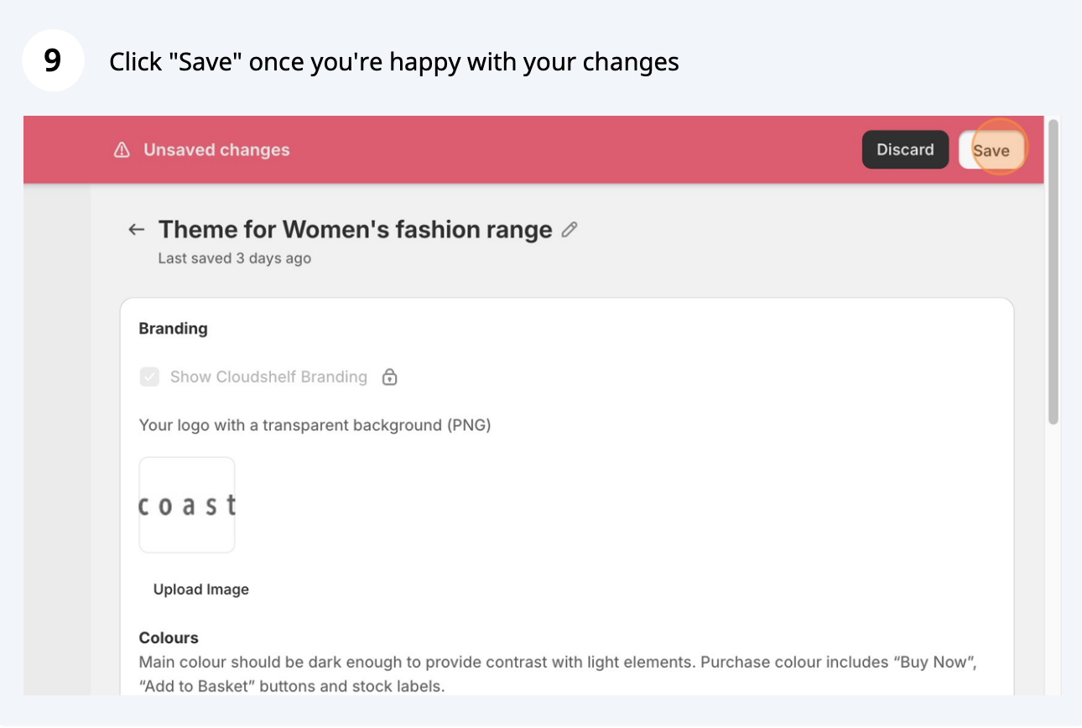Click the transparent background PNG logo description
The width and height of the screenshot is (1082, 728).
pyautogui.click(x=315, y=425)
